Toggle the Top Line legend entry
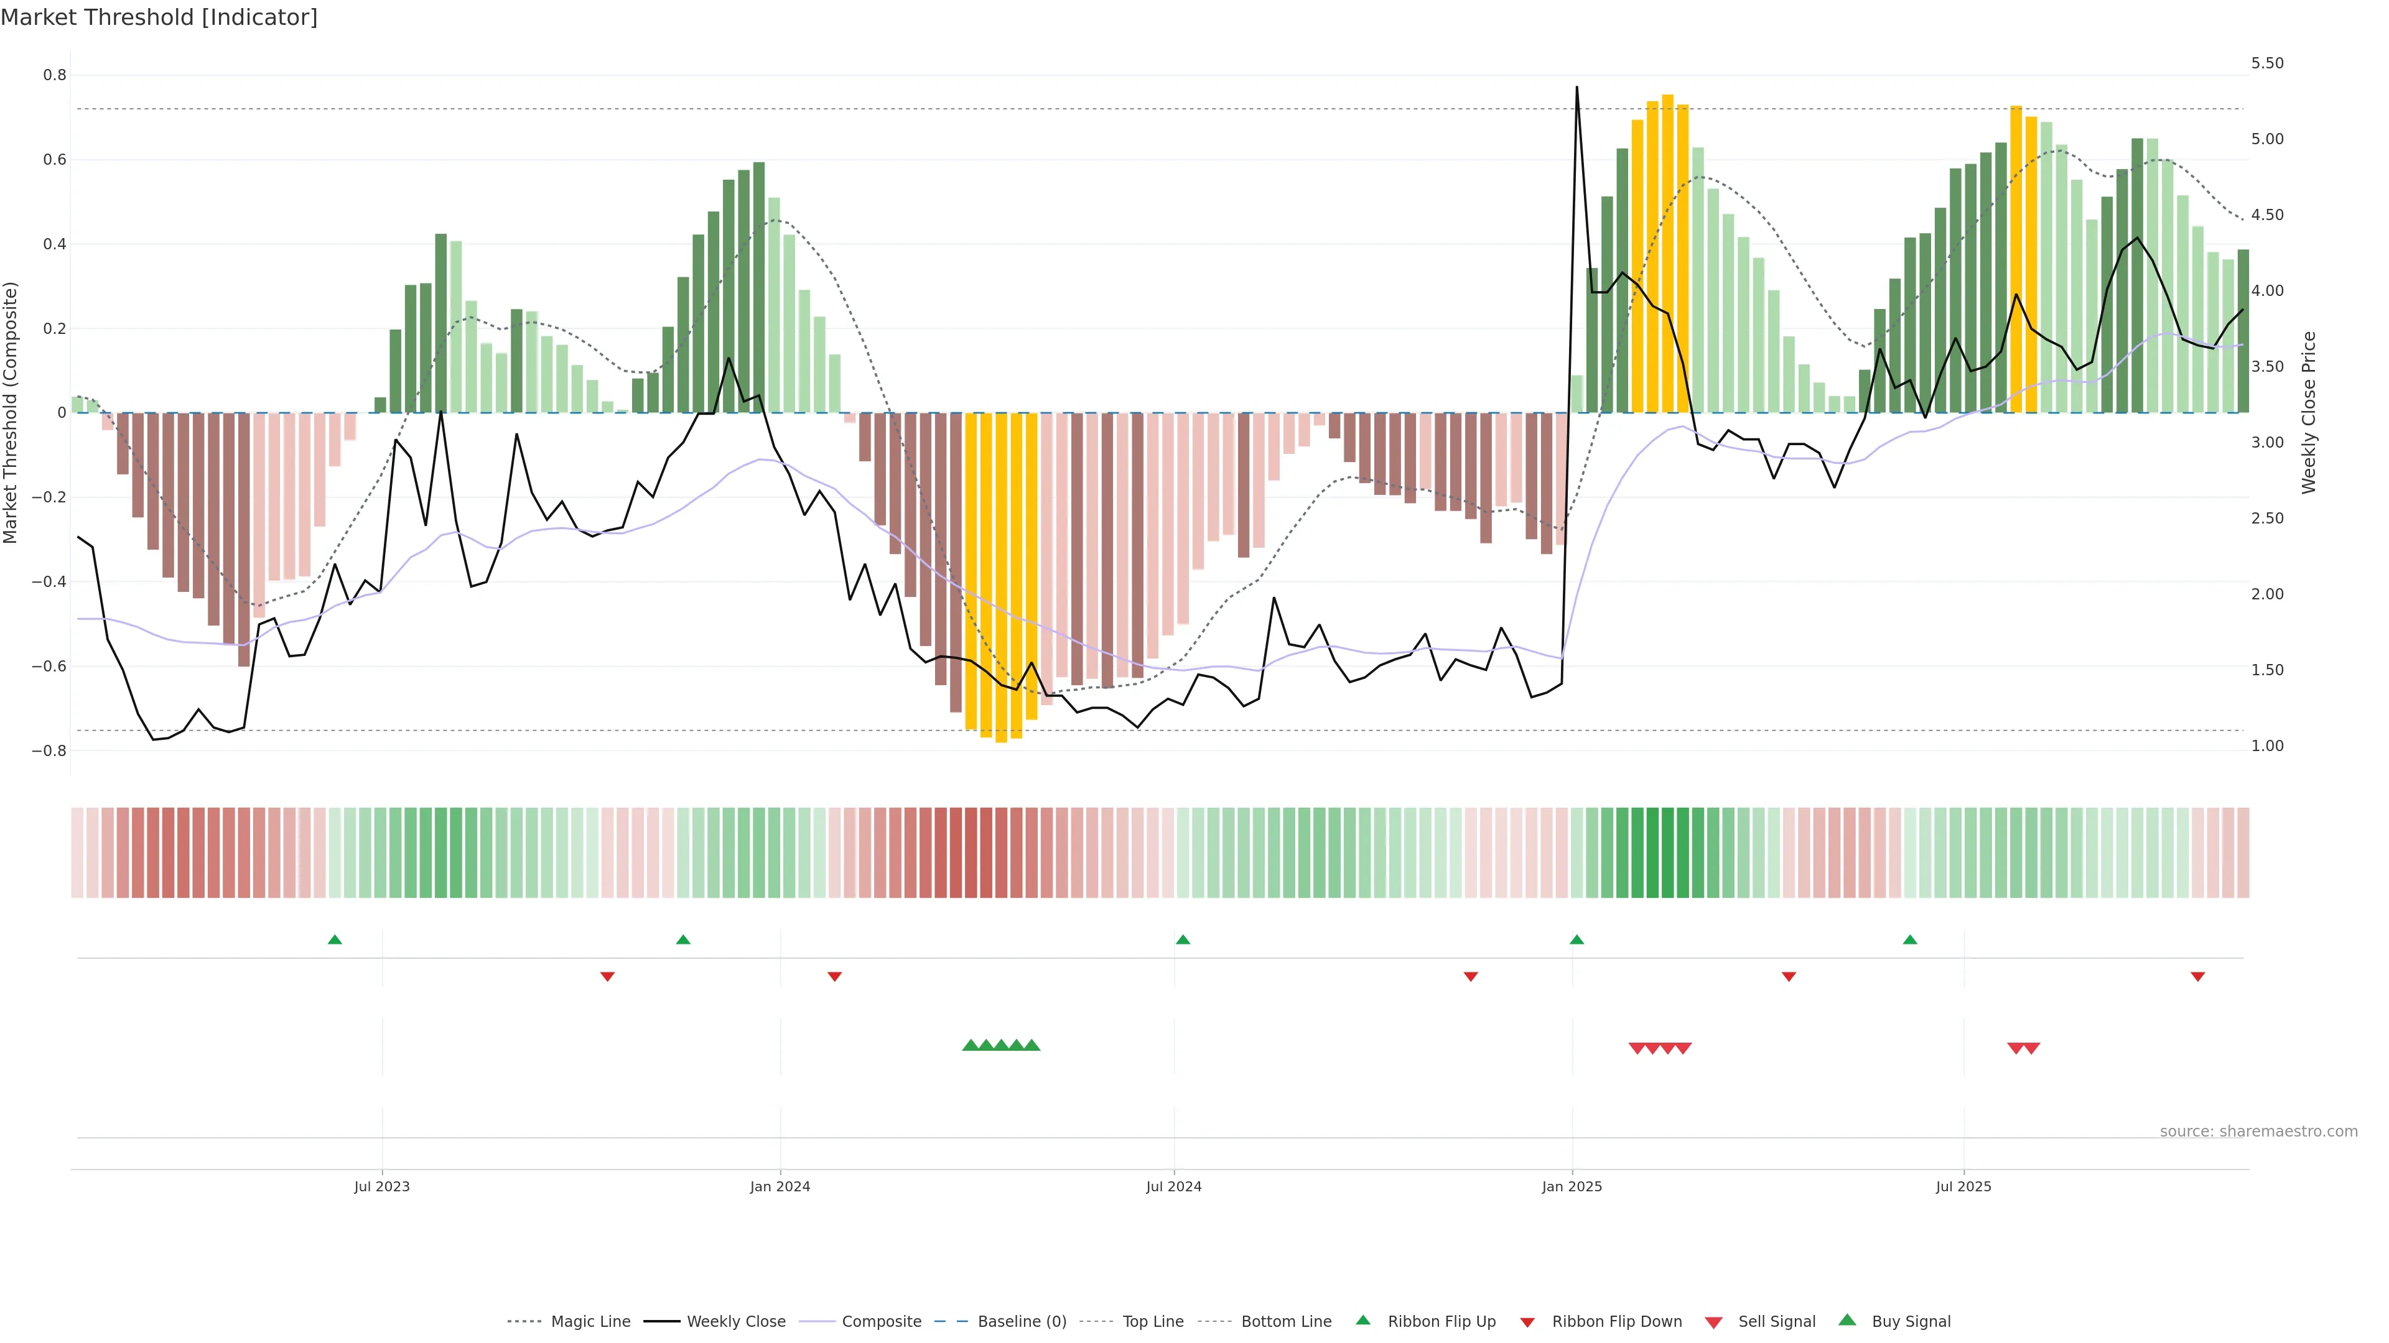 pyautogui.click(x=1153, y=1322)
